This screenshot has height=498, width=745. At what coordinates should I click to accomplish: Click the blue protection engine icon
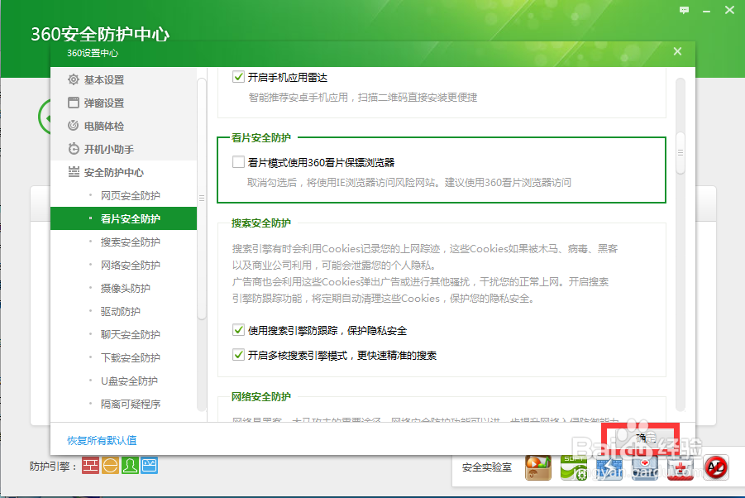(149, 465)
